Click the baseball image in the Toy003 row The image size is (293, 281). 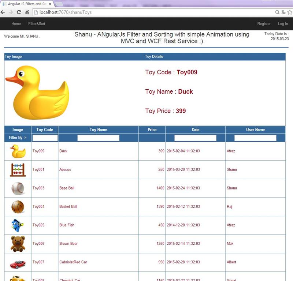(17, 188)
